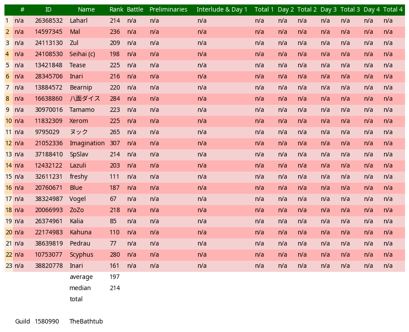Click the Rank column header
409x332 pixels.
[x=116, y=10]
